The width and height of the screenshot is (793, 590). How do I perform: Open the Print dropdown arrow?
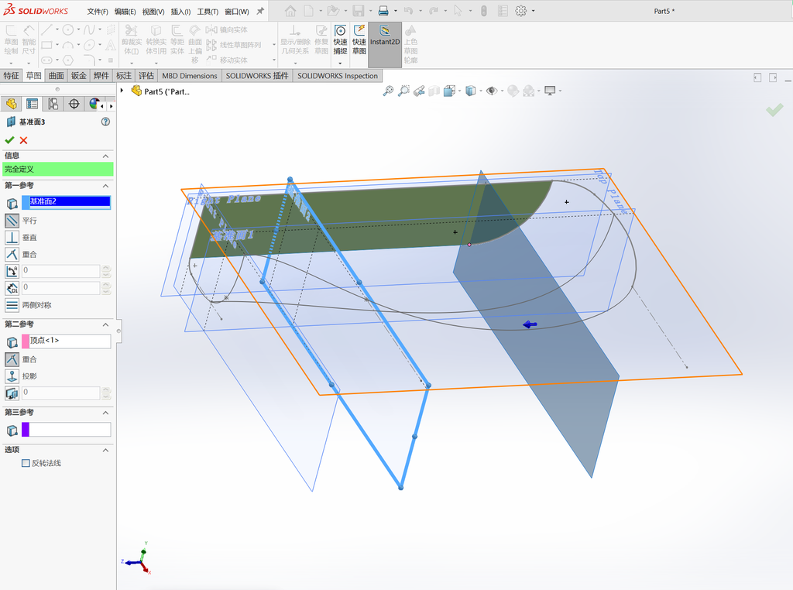(396, 11)
